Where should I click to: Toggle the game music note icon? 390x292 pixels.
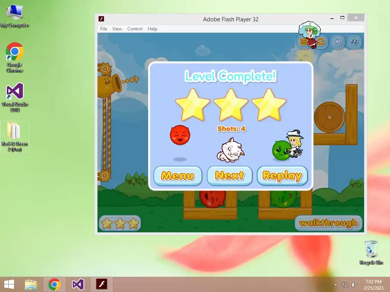(354, 42)
